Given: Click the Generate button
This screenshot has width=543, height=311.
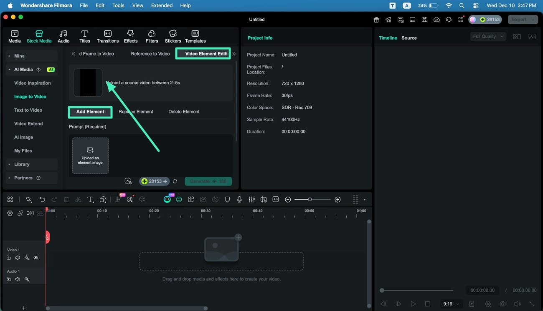Looking at the screenshot, I should pyautogui.click(x=208, y=181).
